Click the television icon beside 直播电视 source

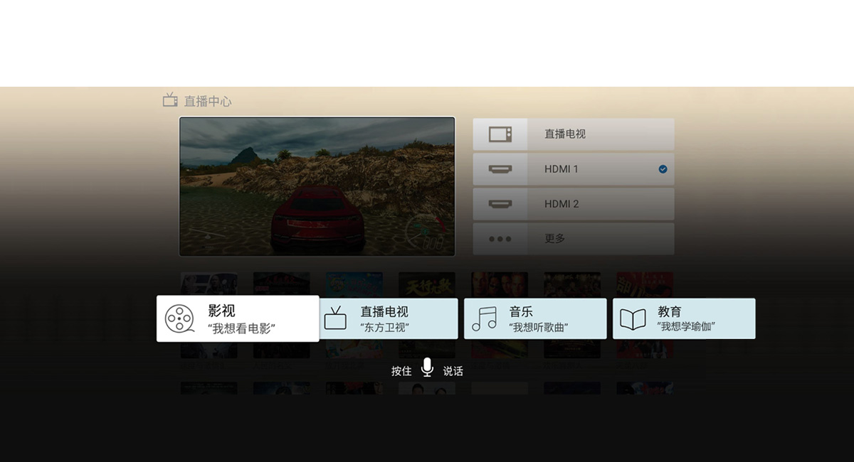[500, 134]
